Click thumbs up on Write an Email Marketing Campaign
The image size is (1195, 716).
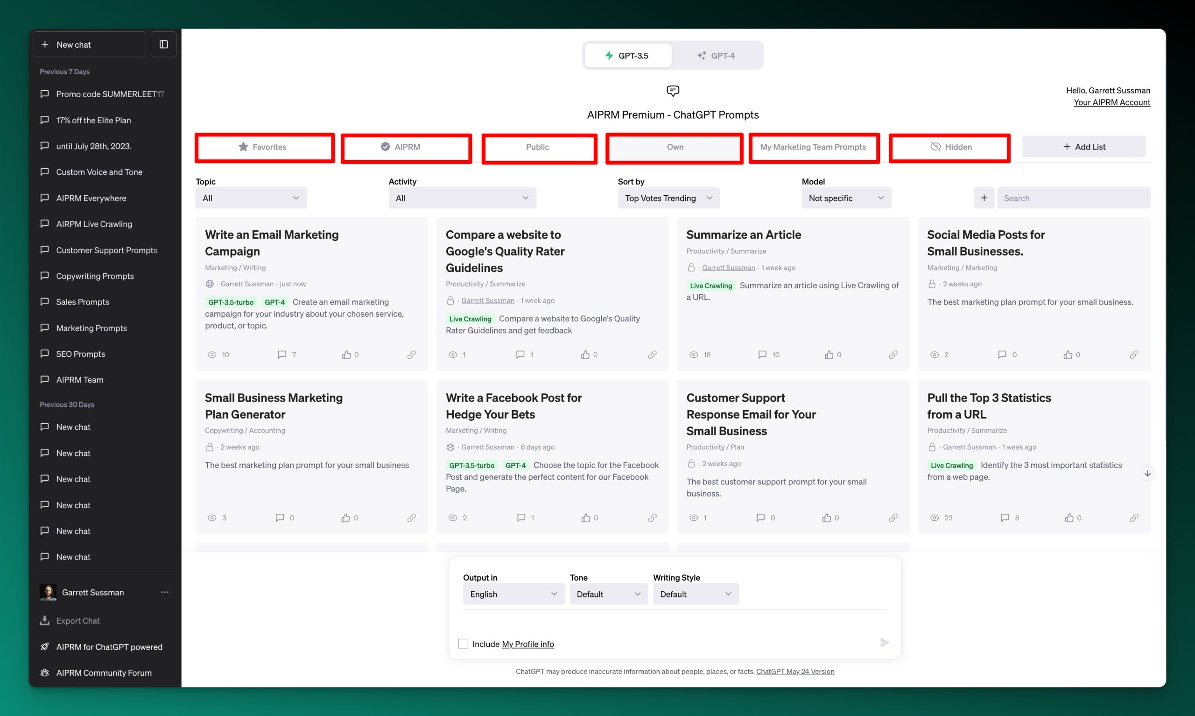click(x=346, y=354)
